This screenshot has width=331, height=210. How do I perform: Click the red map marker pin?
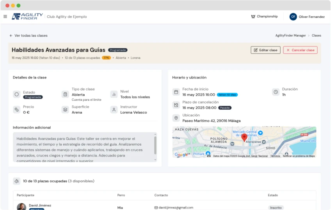pyautogui.click(x=244, y=137)
